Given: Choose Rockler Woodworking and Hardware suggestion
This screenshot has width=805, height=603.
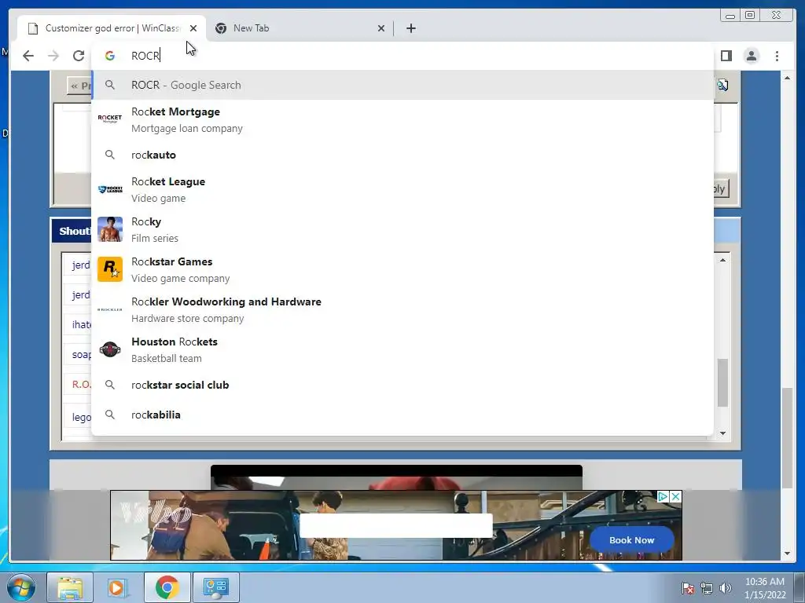Looking at the screenshot, I should point(402,309).
